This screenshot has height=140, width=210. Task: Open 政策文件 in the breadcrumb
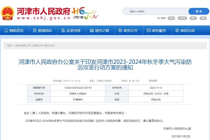[x=38, y=45]
